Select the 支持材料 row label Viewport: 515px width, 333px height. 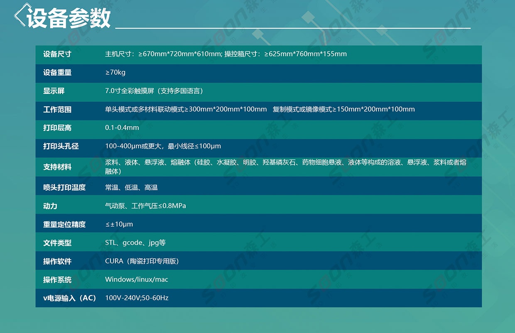click(57, 167)
